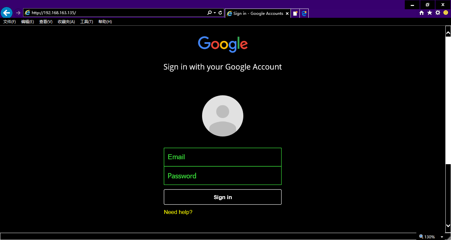The image size is (451, 240).
Task: Click the Forward navigation arrow
Action: 18,13
